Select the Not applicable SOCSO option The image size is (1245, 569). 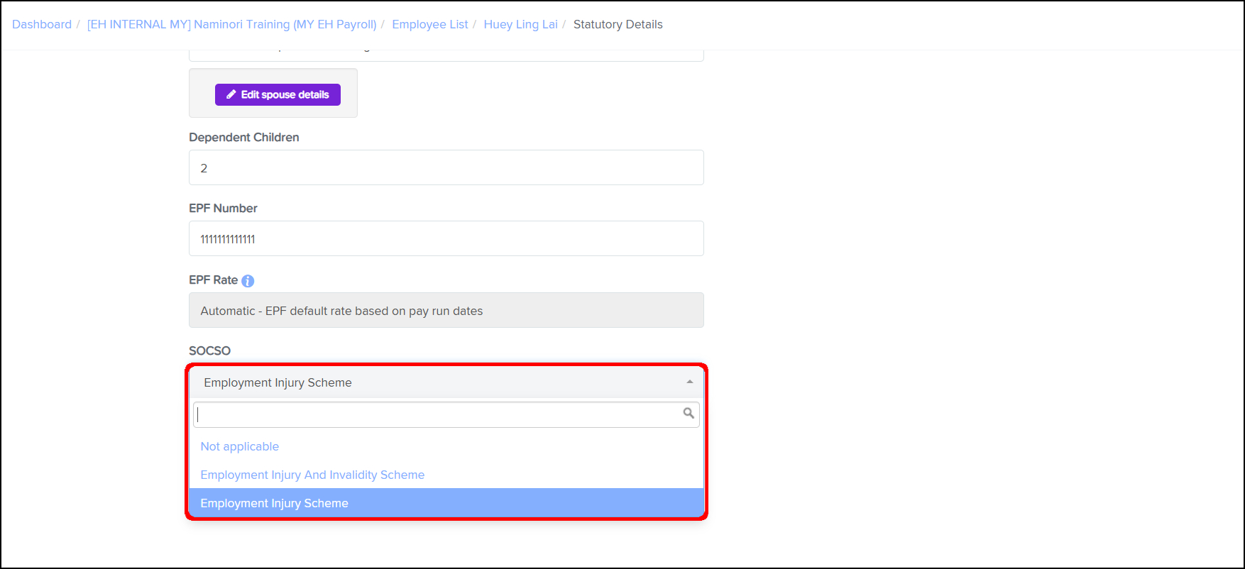point(240,446)
